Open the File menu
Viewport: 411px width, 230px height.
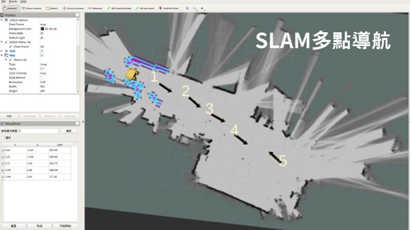4,2
